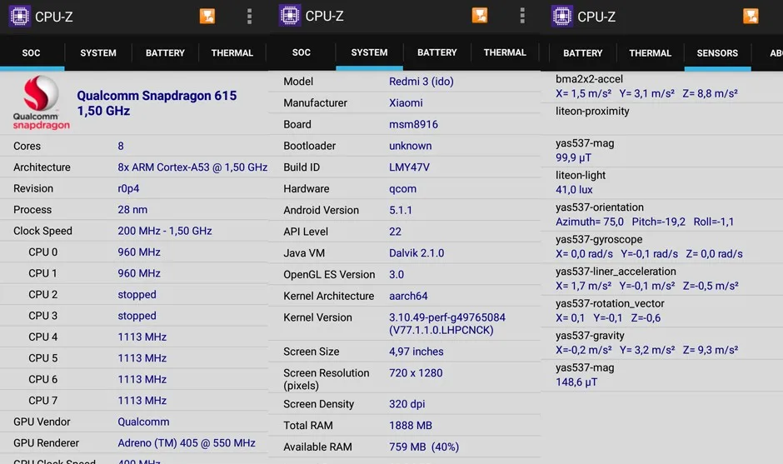Screen dimensions: 783x464
Task: Click 'yas537-gyroscope' sensor name
Action: pos(599,239)
